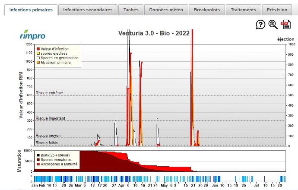The height and width of the screenshot is (190, 298).
Task: Switch to Données météo tab
Action: pyautogui.click(x=166, y=10)
